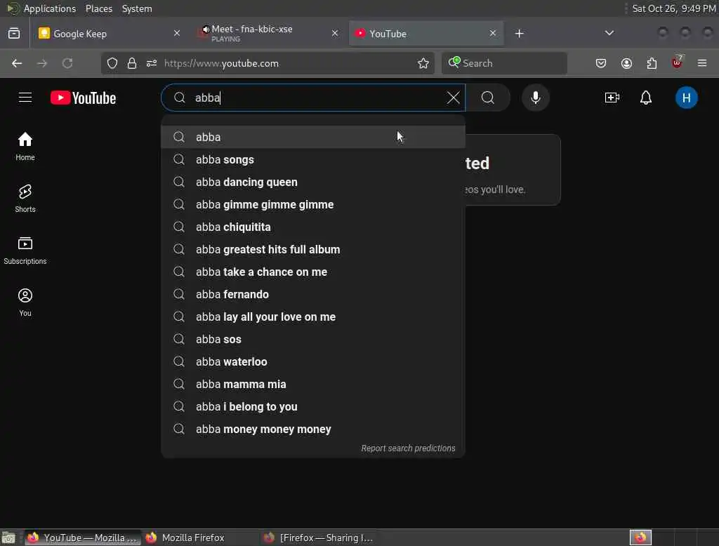The image size is (719, 546).
Task: Close the Meet tab
Action: 335,34
